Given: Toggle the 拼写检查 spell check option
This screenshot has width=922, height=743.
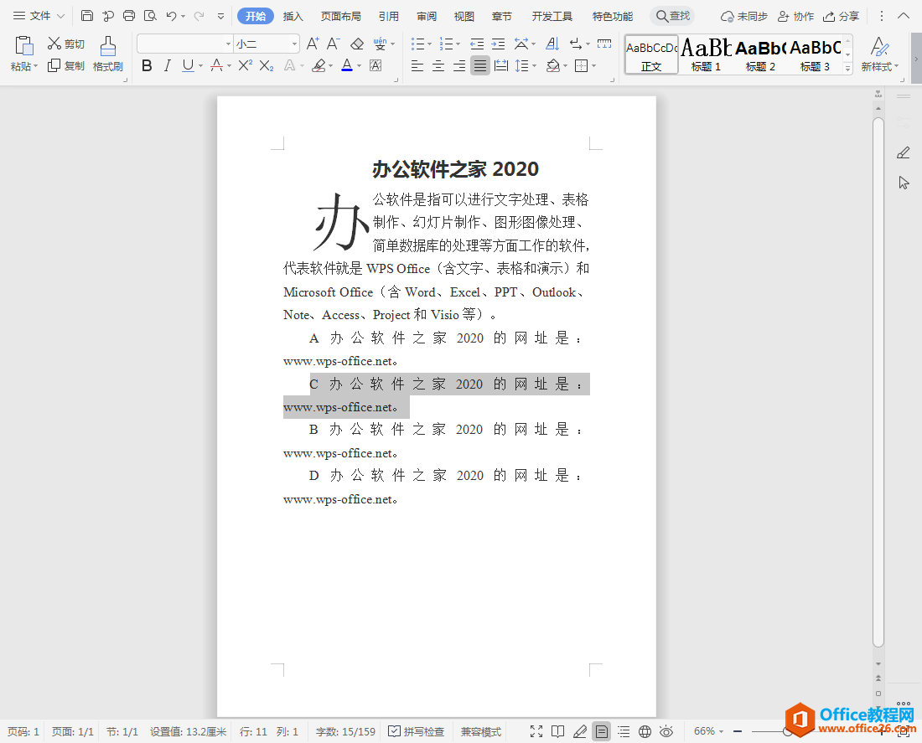Looking at the screenshot, I should pos(416,731).
